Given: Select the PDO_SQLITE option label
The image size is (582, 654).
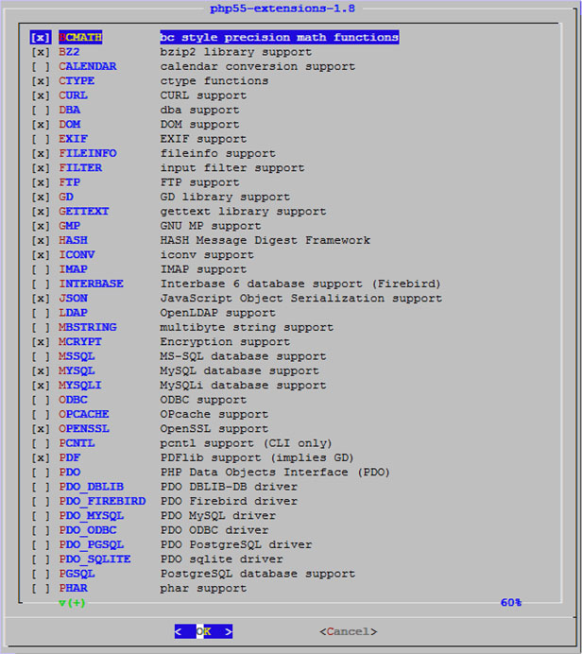Looking at the screenshot, I should [x=94, y=559].
